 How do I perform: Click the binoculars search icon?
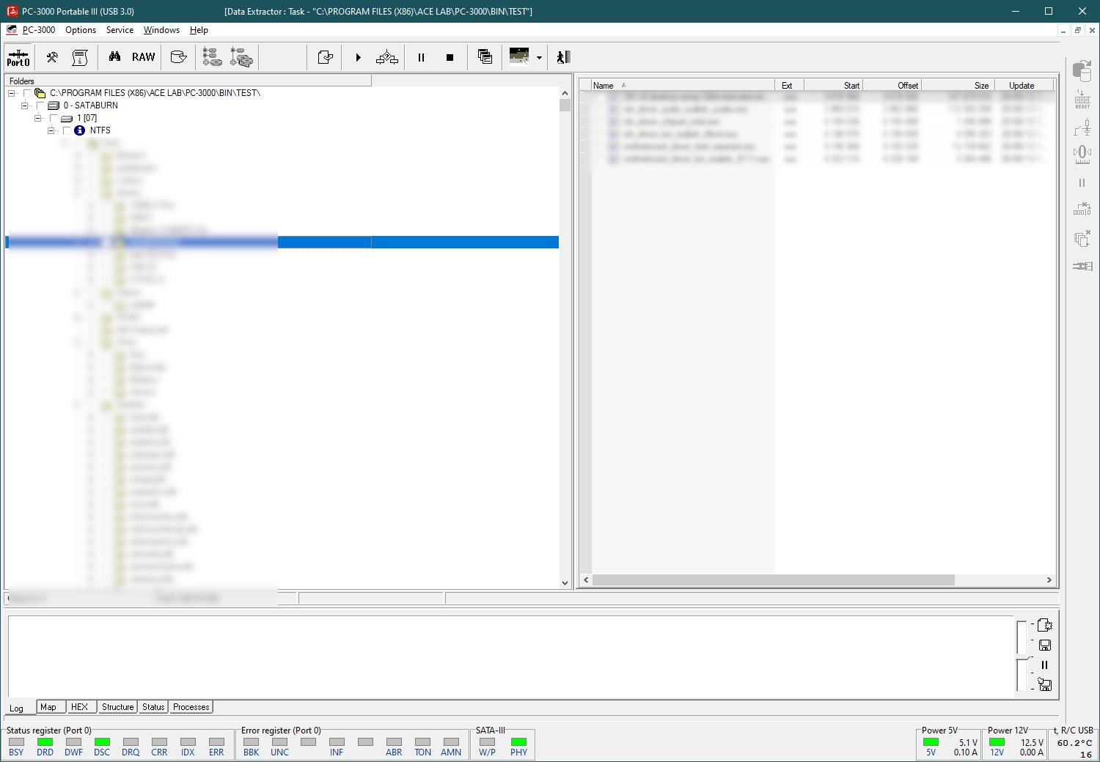[x=114, y=57]
